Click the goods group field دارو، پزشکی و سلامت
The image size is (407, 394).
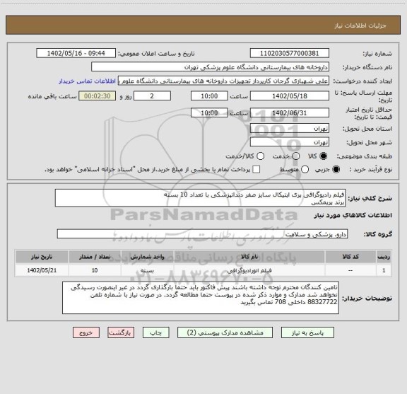tap(203, 234)
